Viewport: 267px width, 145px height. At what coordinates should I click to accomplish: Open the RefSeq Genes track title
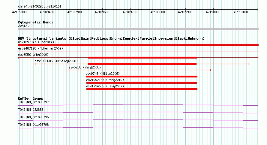click(30, 98)
